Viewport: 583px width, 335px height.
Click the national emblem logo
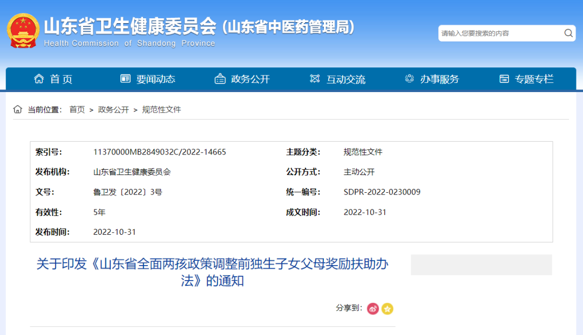click(23, 31)
